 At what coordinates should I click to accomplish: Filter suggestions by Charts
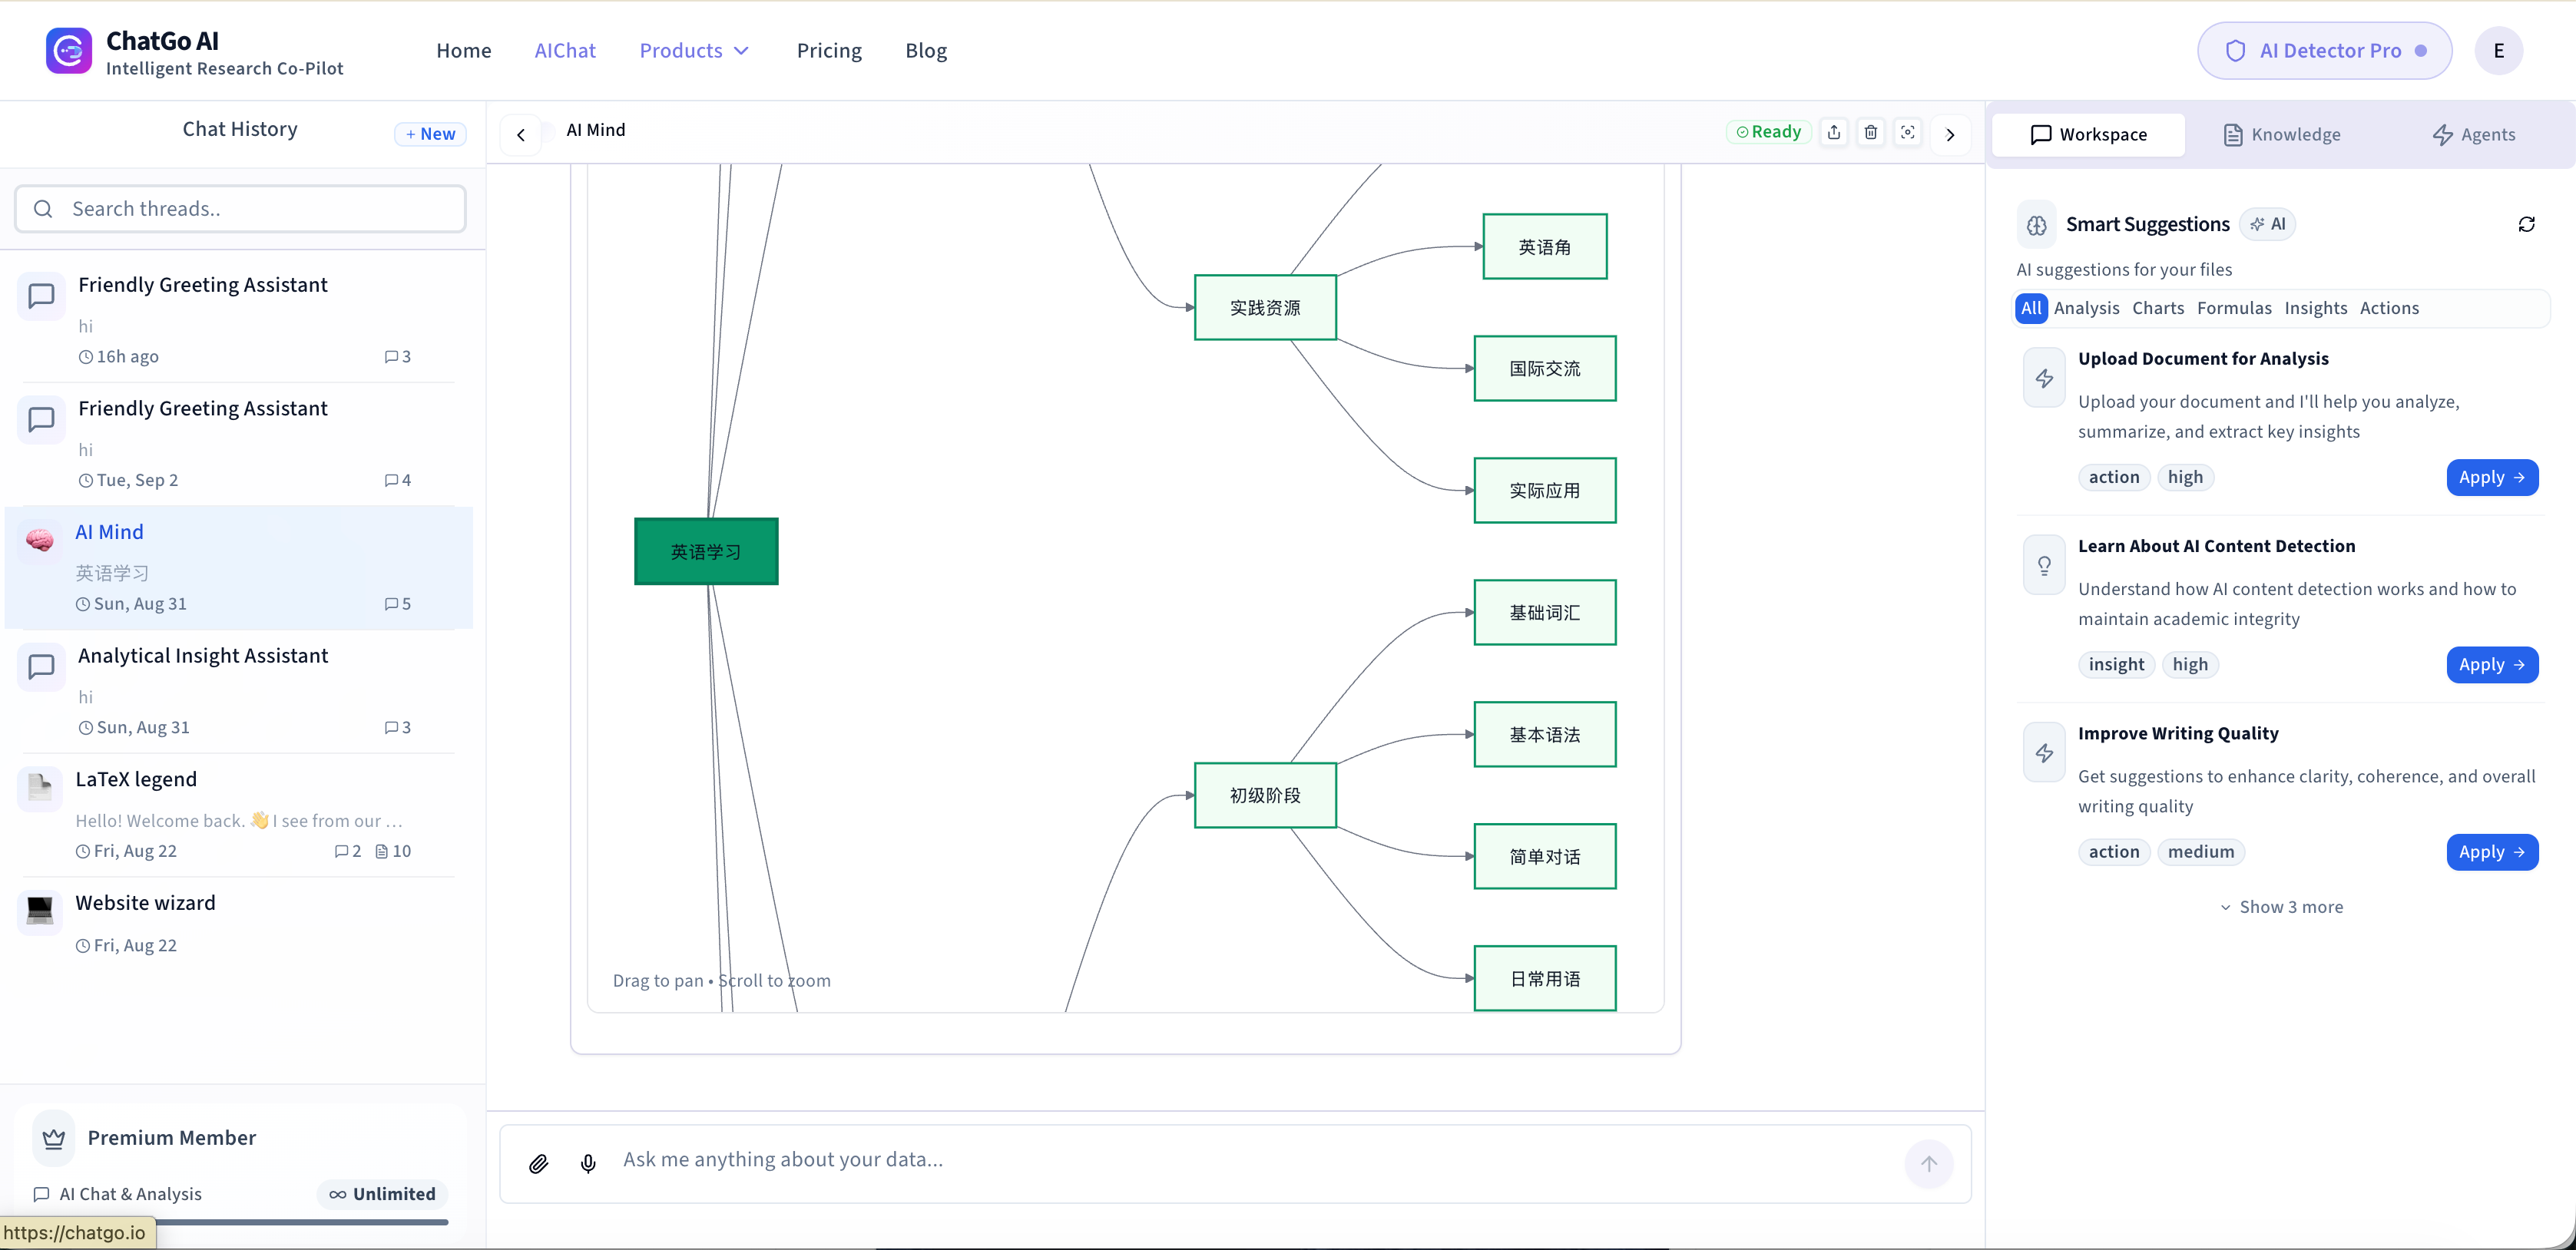[x=2157, y=308]
